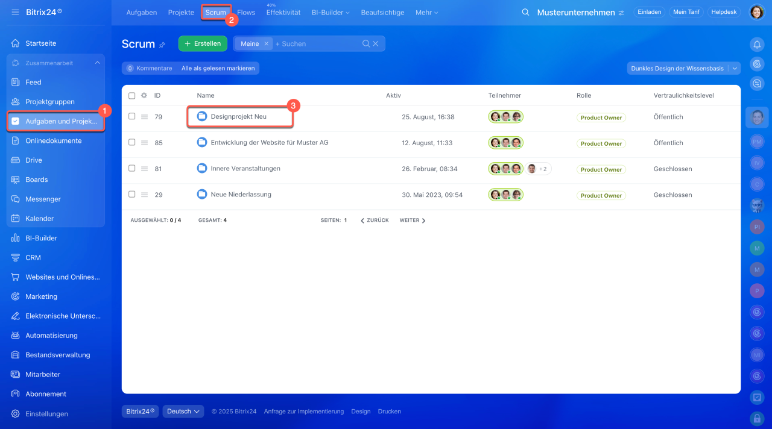Click Anfrage zur Implementierung footer link

304,412
